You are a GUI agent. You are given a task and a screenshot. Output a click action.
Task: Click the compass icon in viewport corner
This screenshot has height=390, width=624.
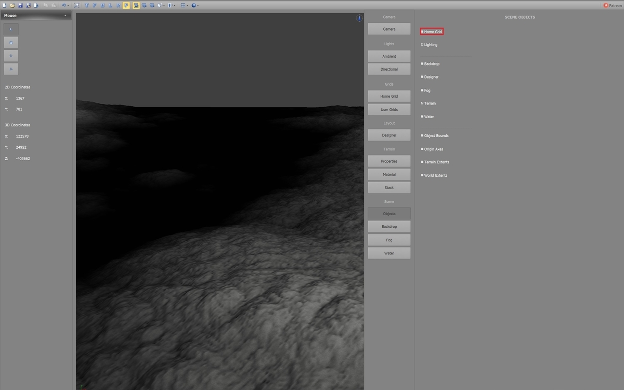pyautogui.click(x=359, y=18)
